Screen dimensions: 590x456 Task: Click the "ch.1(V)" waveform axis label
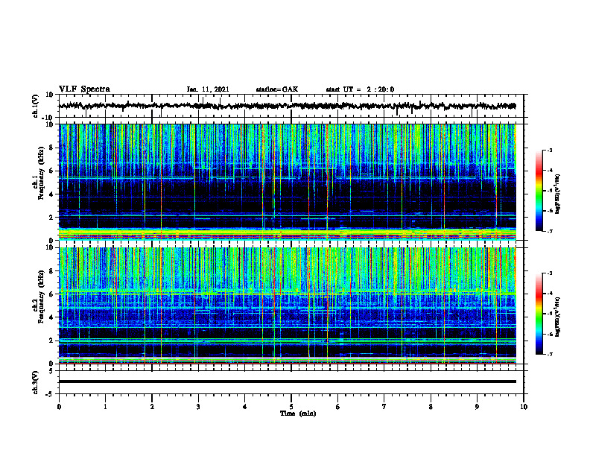pos(35,106)
